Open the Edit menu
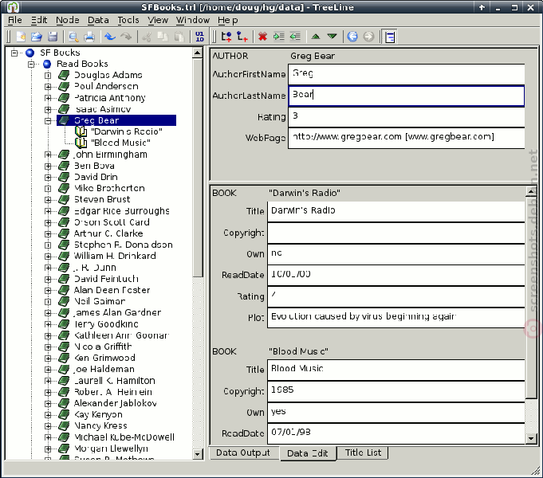 pos(39,20)
